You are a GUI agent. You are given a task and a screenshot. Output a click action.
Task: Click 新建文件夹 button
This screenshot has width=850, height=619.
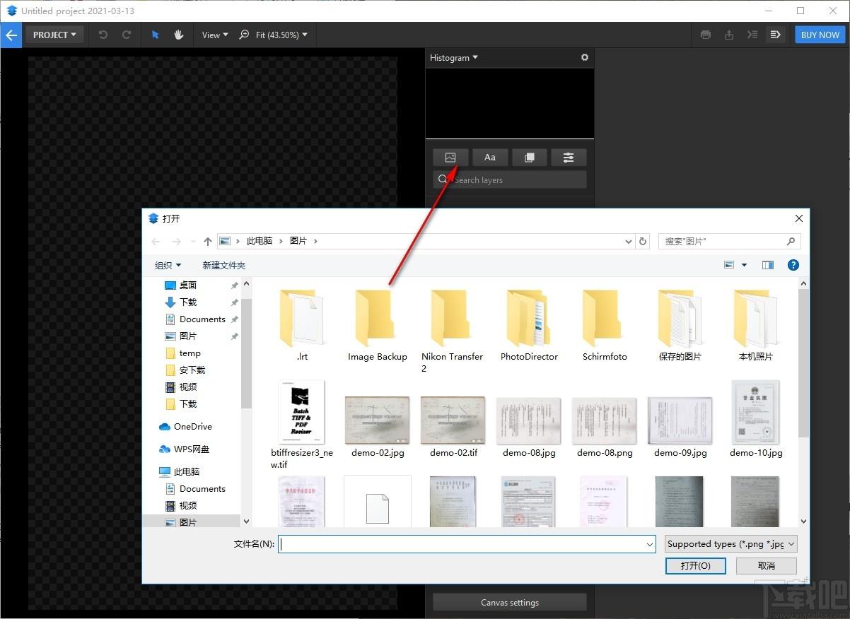[x=224, y=265]
